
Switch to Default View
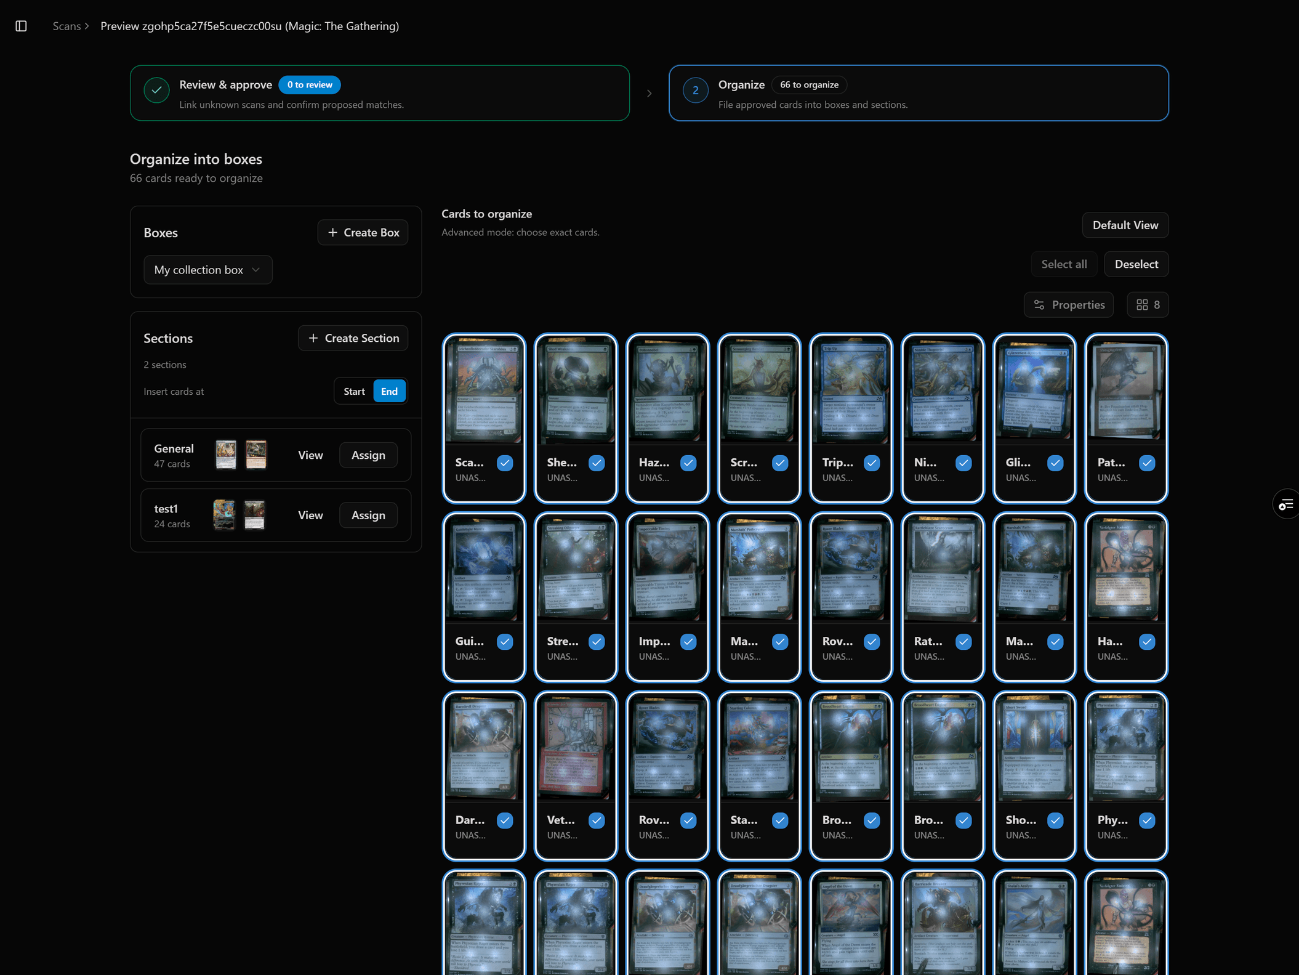point(1125,225)
